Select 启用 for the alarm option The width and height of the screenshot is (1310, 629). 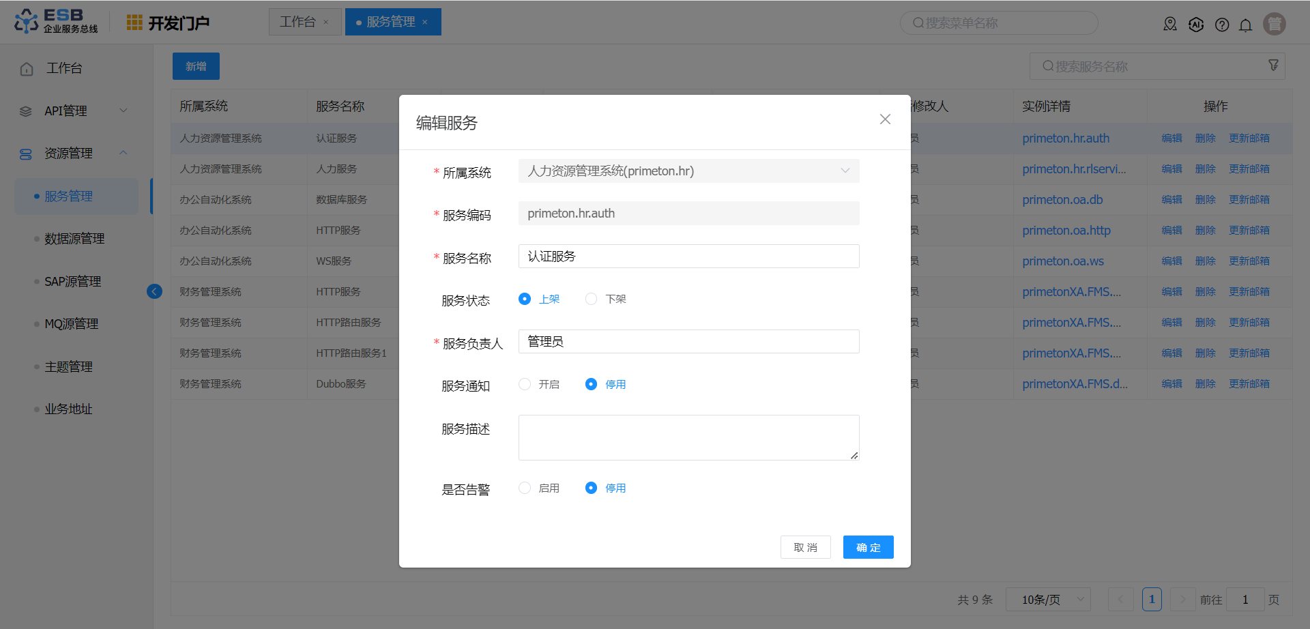(525, 488)
